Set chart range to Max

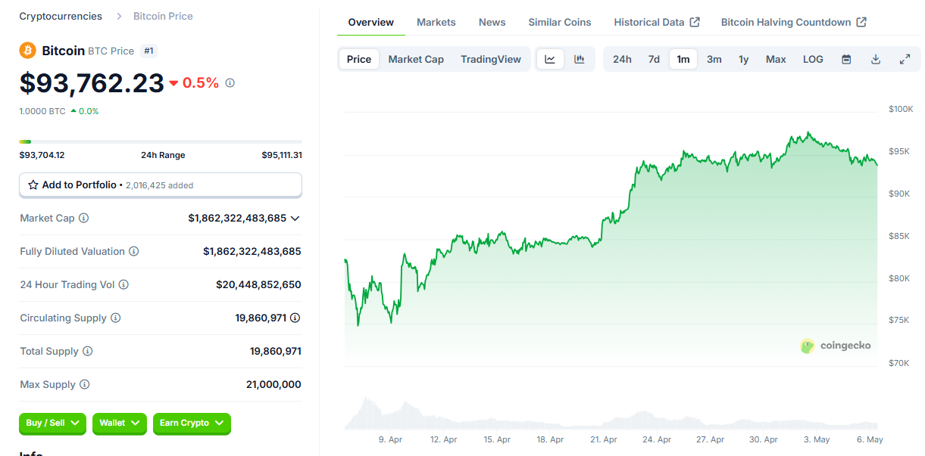(x=776, y=59)
